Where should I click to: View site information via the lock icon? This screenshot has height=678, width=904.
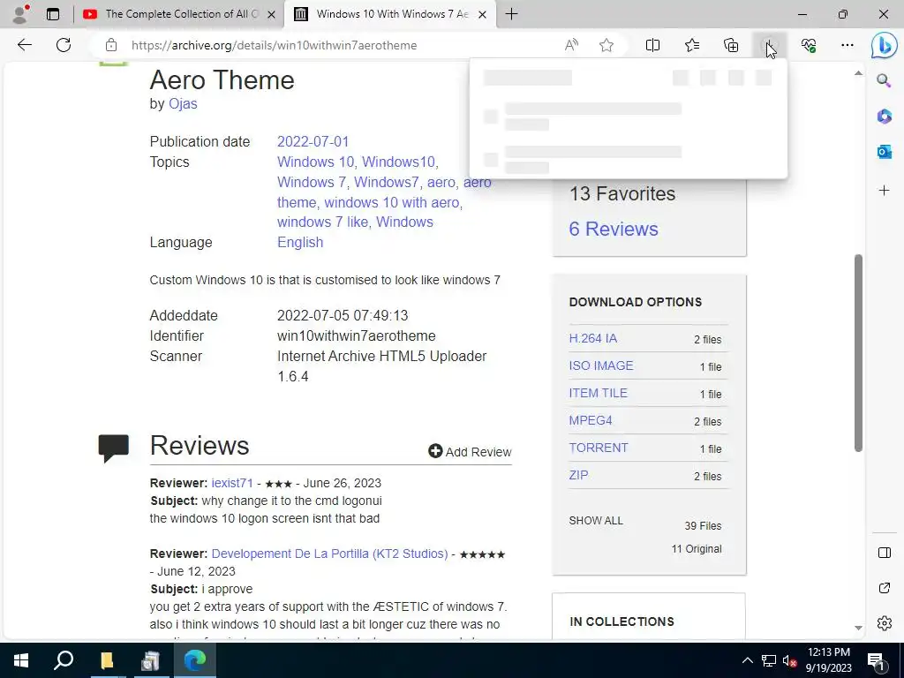(x=111, y=45)
